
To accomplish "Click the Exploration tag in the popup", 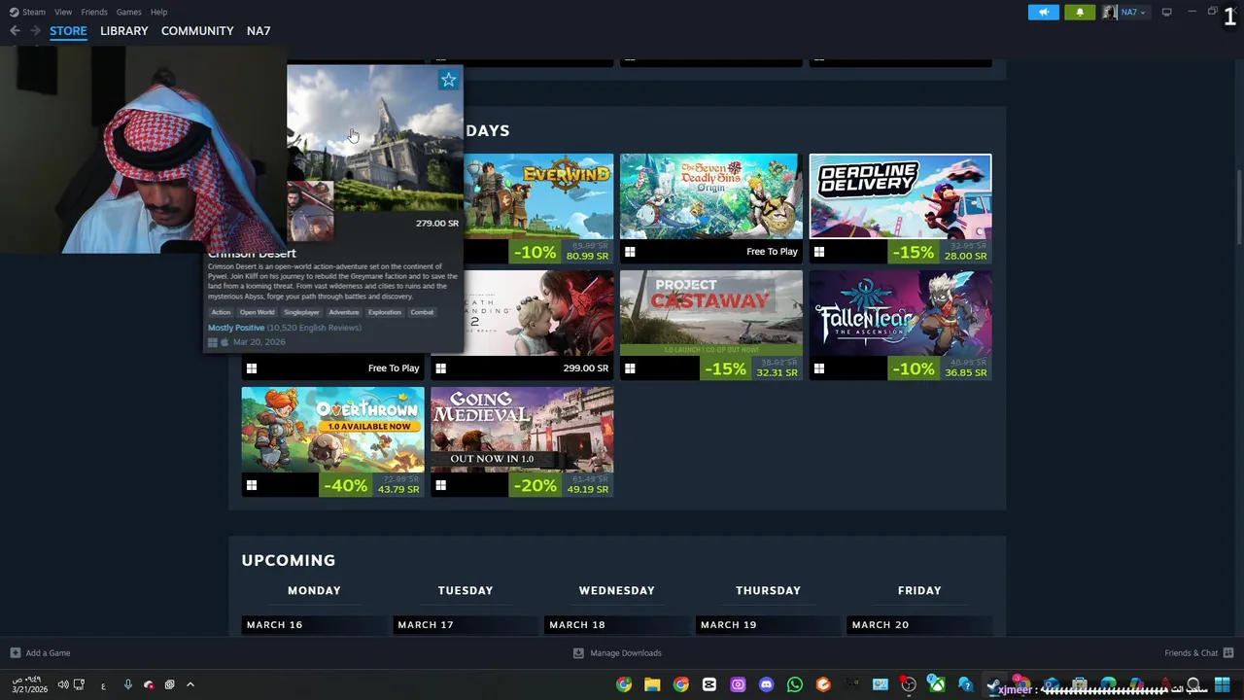I will click(x=385, y=312).
